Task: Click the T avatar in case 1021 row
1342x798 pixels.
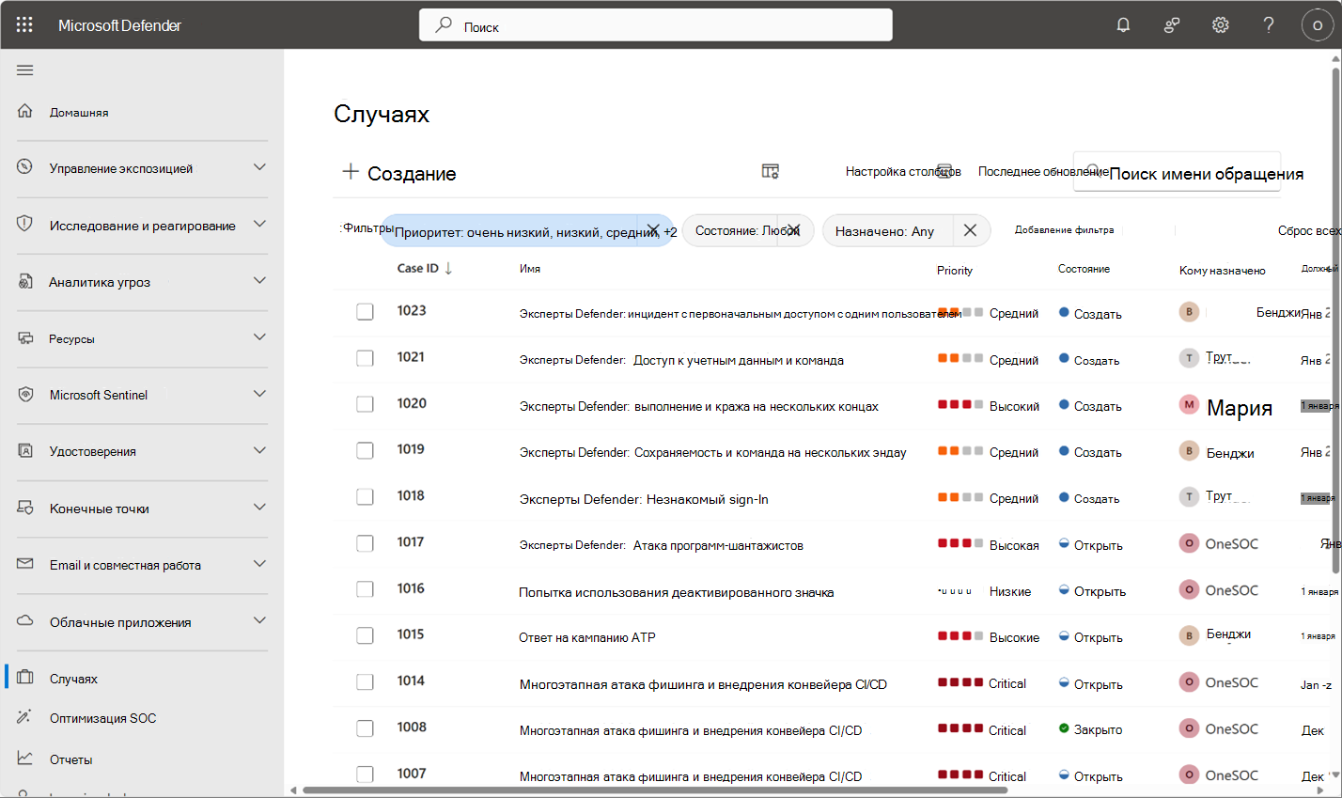Action: click(x=1189, y=358)
